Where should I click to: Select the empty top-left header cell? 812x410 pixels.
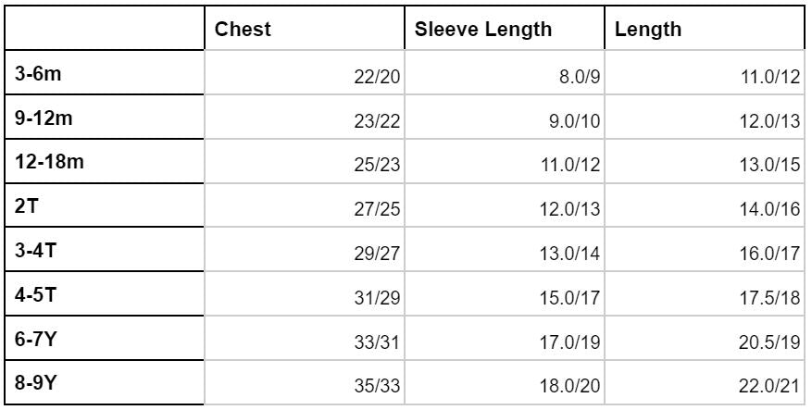[102, 29]
